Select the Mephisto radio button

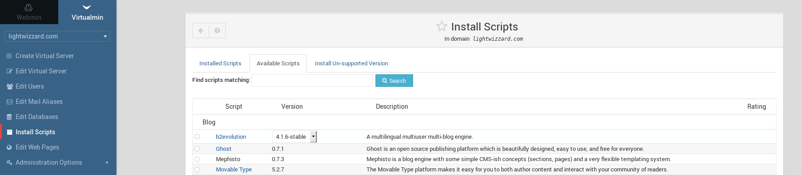tap(197, 159)
